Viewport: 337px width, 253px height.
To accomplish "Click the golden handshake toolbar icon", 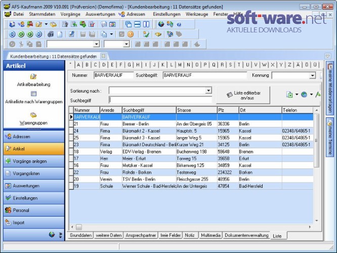I will 158,34.
